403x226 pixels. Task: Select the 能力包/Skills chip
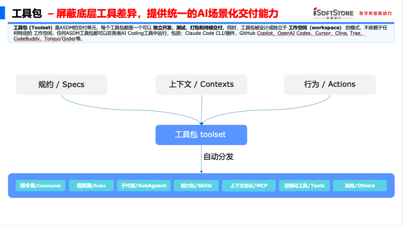pos(196,185)
